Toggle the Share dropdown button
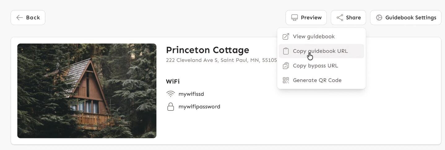Image resolution: width=445 pixels, height=150 pixels. (x=348, y=18)
